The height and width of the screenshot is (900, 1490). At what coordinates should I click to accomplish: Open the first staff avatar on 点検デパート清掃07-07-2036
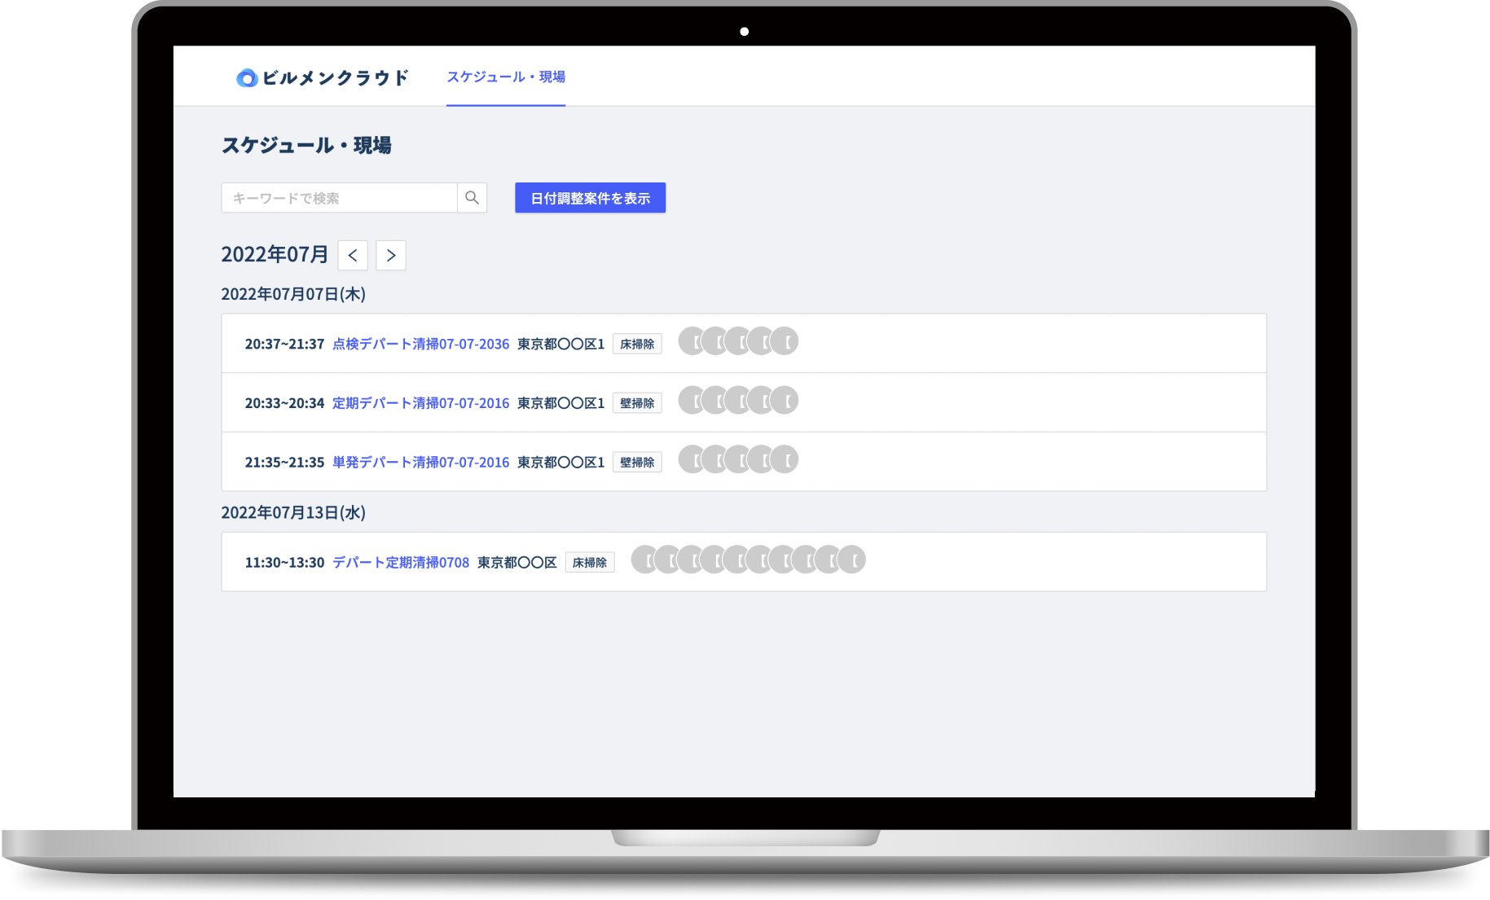692,341
